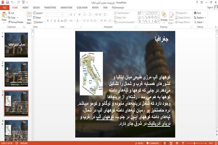This screenshot has height=145, width=218.
Task: Open the font size combo box
Action: point(66,15)
